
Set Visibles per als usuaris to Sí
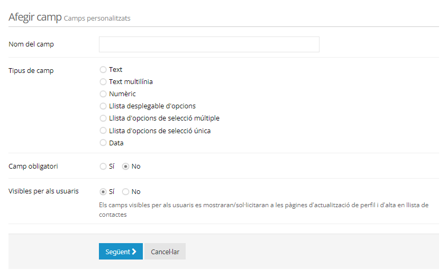[x=103, y=192]
